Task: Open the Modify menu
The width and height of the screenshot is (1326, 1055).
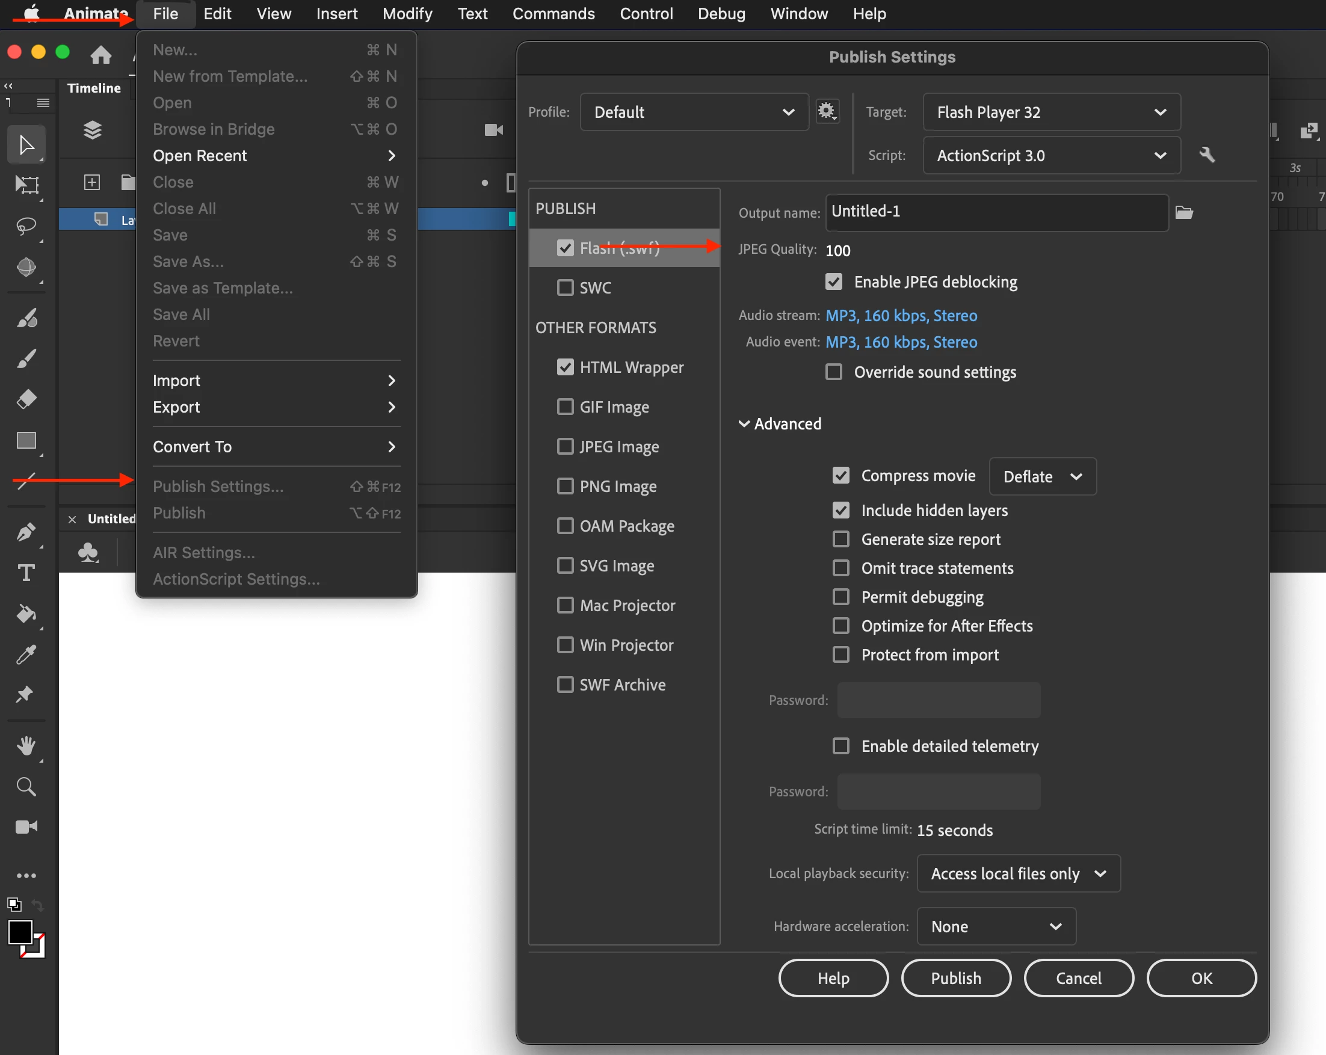Action: [x=407, y=13]
